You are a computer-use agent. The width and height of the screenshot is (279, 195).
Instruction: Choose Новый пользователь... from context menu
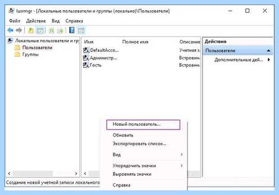pos(143,124)
